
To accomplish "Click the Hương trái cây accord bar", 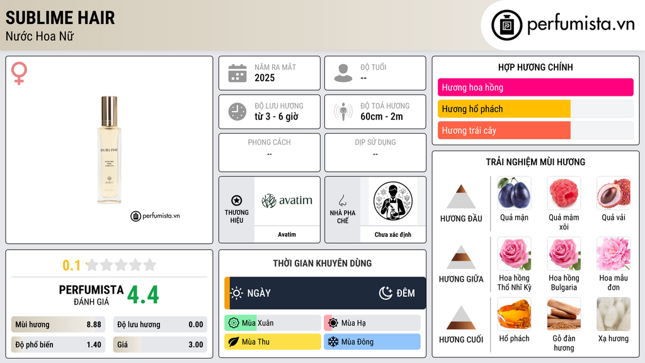I will [x=535, y=130].
